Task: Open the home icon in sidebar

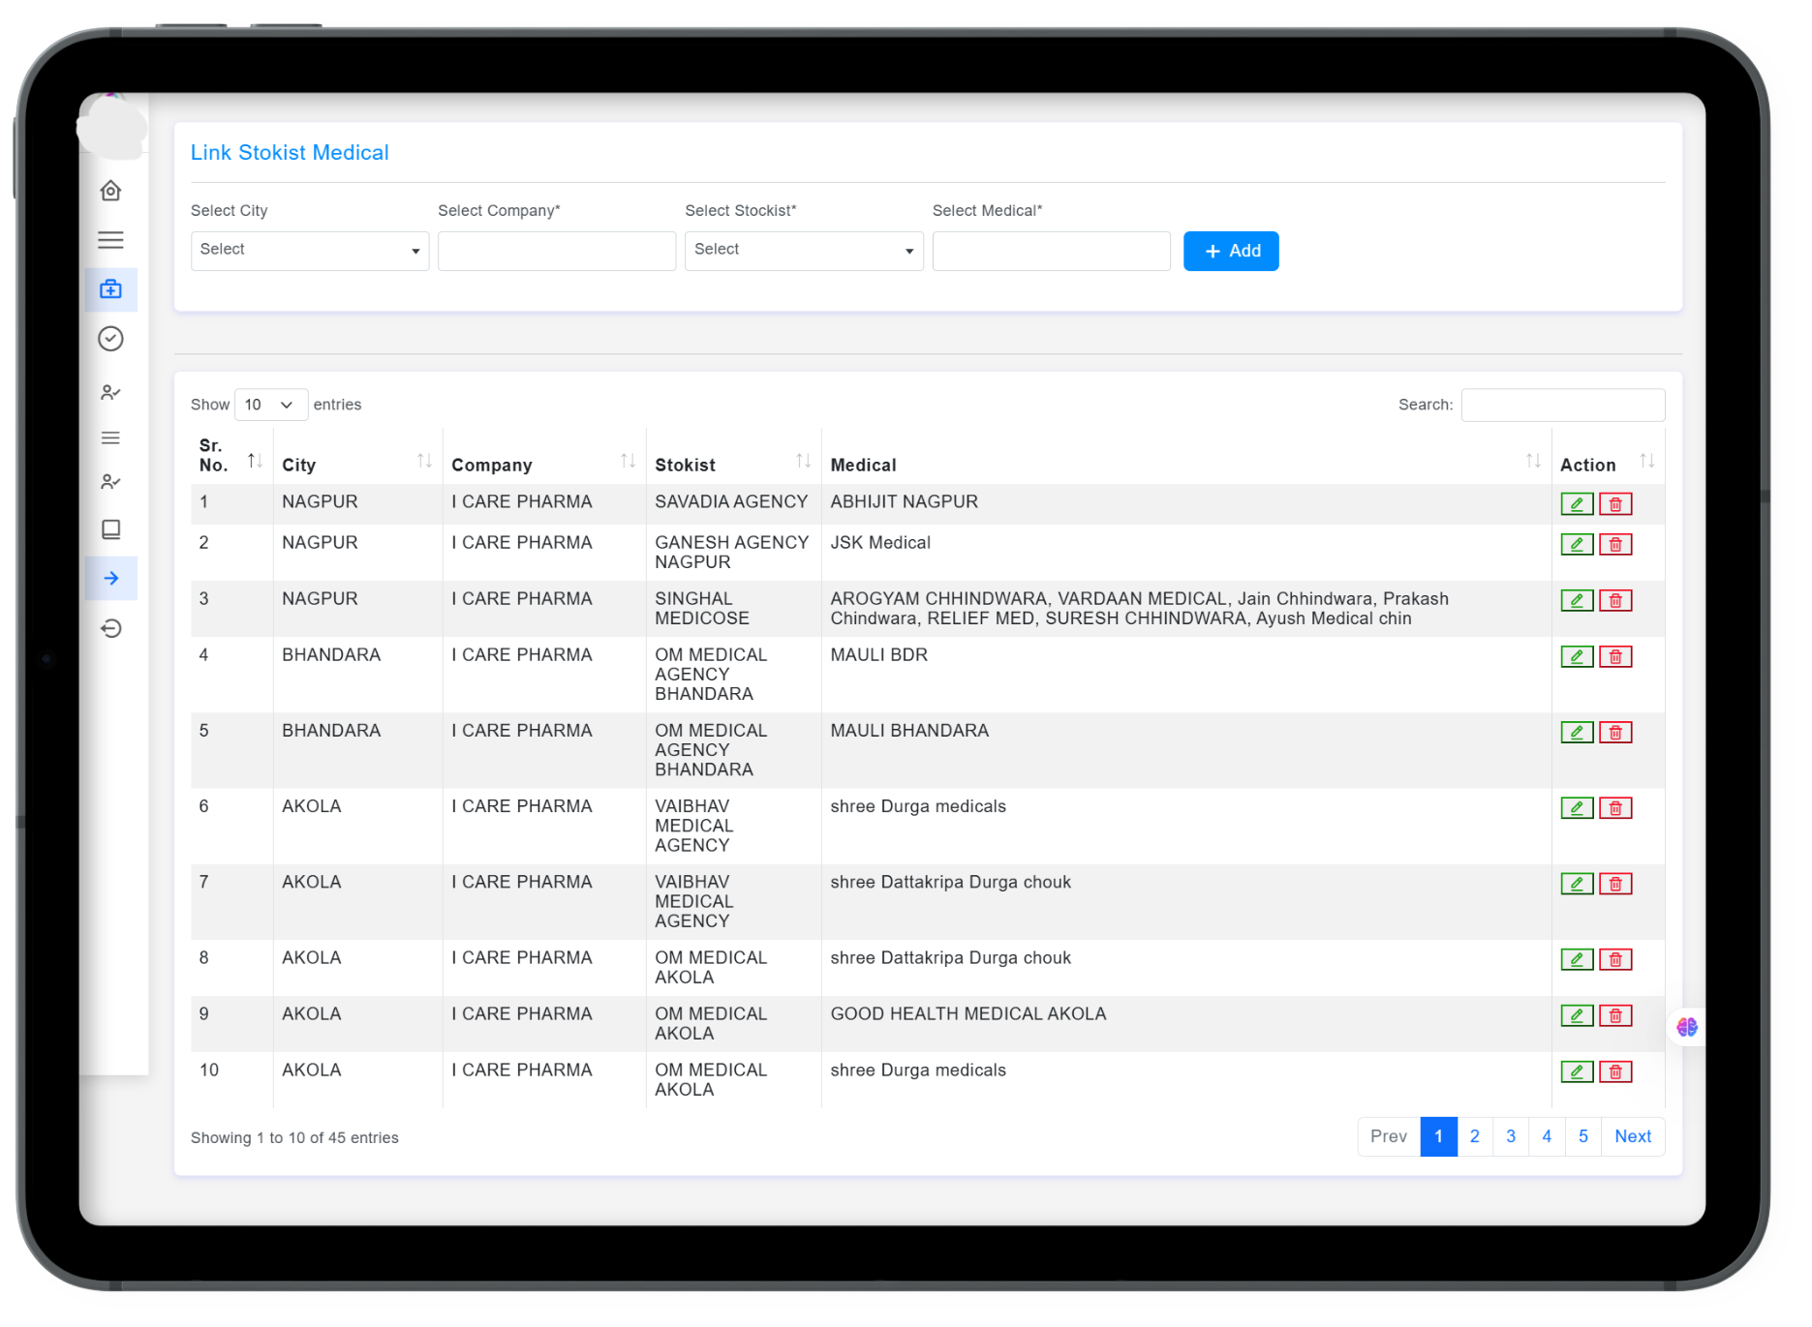Action: coord(110,191)
